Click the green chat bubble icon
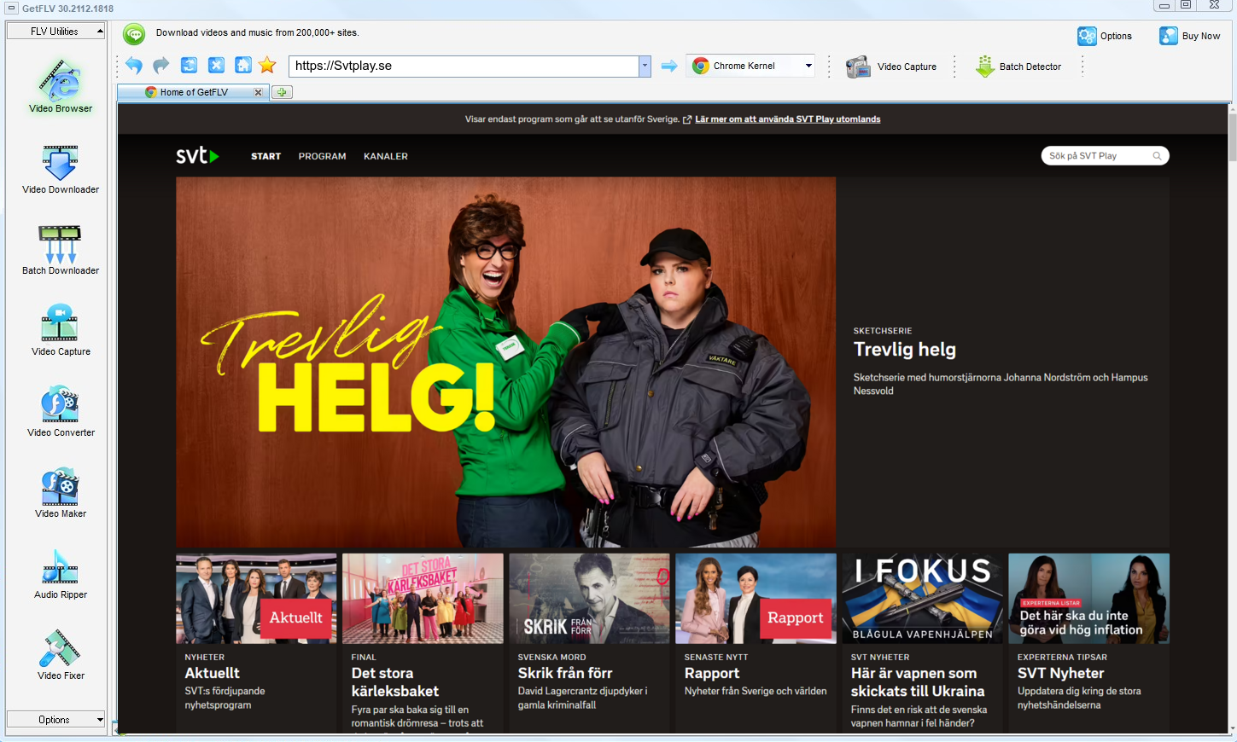Screen dimensions: 1237x742 [x=134, y=33]
